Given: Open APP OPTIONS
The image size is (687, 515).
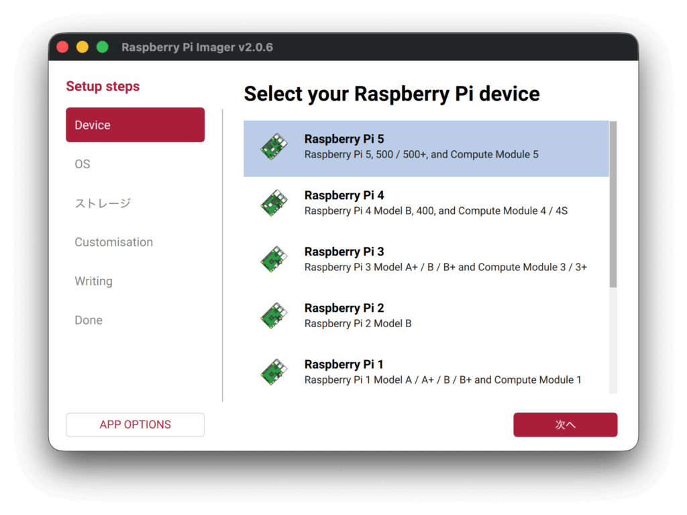Looking at the screenshot, I should click(135, 424).
